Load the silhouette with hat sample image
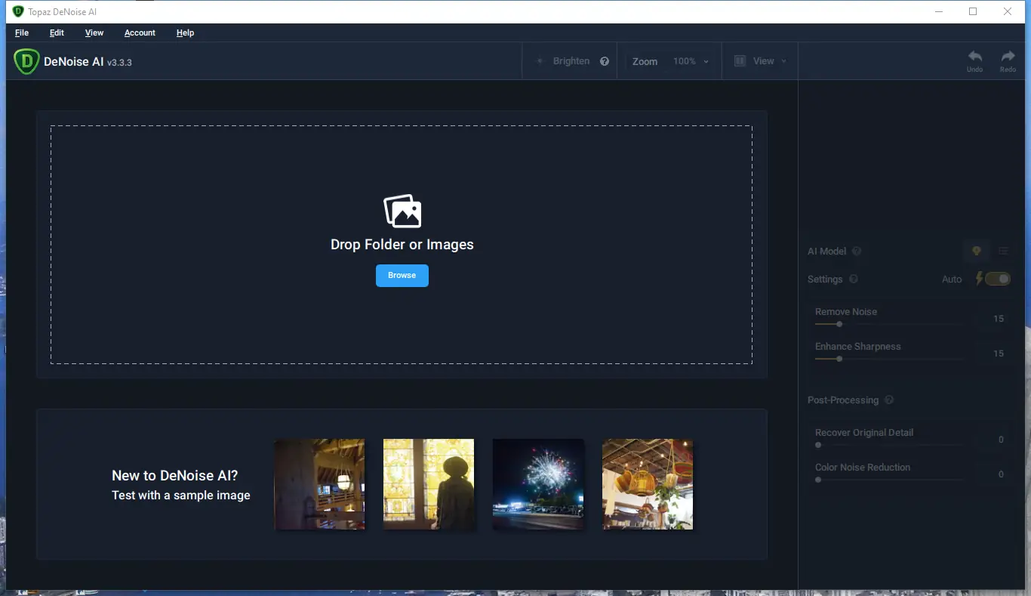The width and height of the screenshot is (1031, 596). tap(429, 484)
